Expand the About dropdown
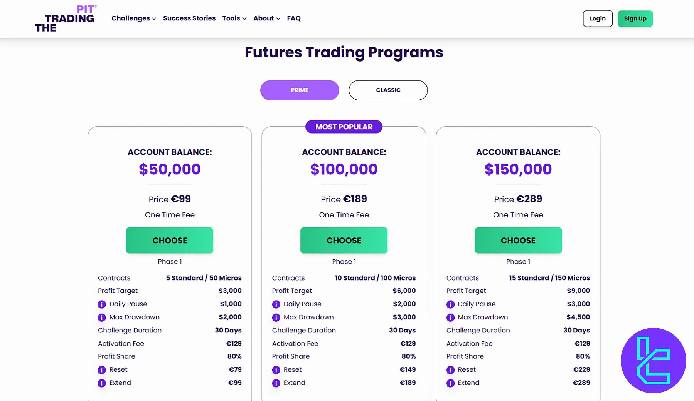The height and width of the screenshot is (401, 694). pyautogui.click(x=266, y=18)
